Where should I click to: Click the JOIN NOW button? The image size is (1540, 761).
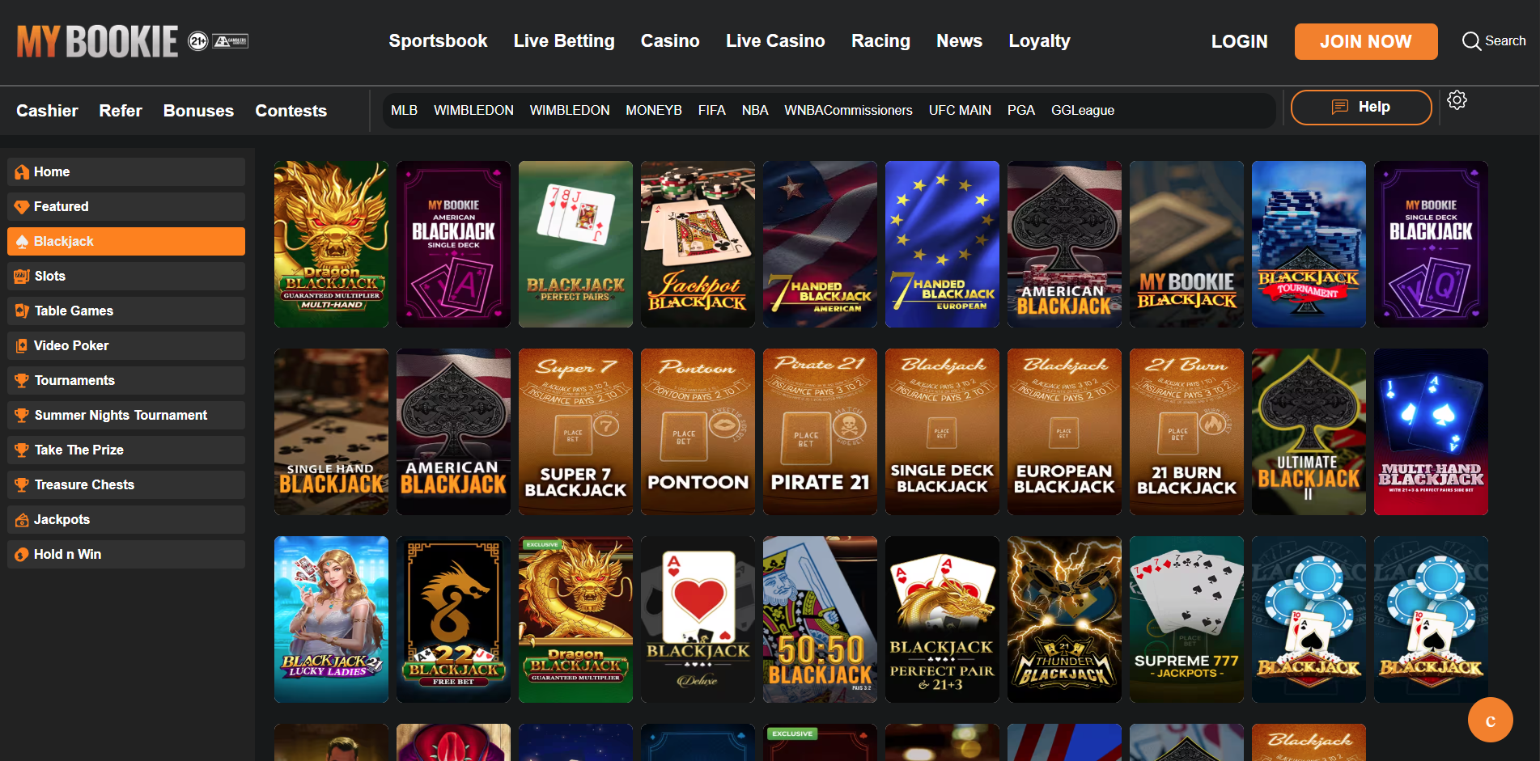click(1366, 41)
